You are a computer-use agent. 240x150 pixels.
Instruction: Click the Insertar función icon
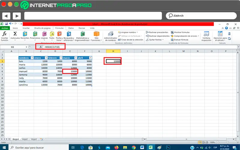click(x=4, y=36)
